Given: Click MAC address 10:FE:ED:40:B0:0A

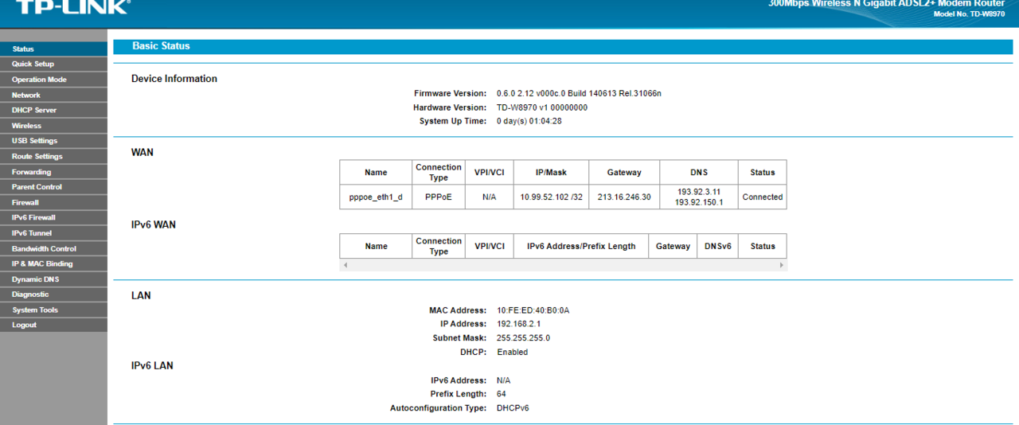Looking at the screenshot, I should click(533, 310).
